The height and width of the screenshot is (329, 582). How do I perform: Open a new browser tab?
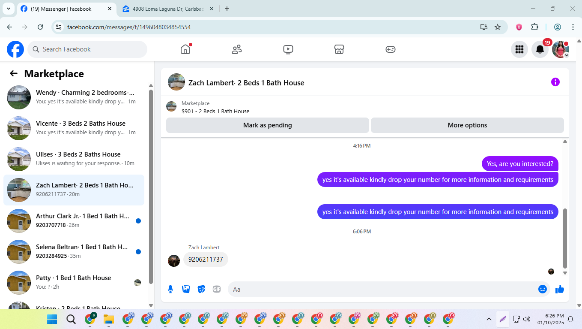pyautogui.click(x=227, y=9)
